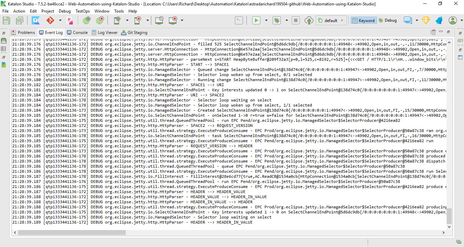Click the yellow diamond upgrade icon

tap(426, 20)
